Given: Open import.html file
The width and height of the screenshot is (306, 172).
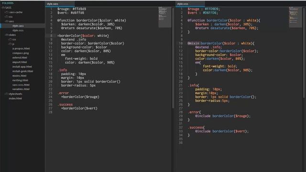Looking at the screenshot, I should pyautogui.click(x=20, y=62).
